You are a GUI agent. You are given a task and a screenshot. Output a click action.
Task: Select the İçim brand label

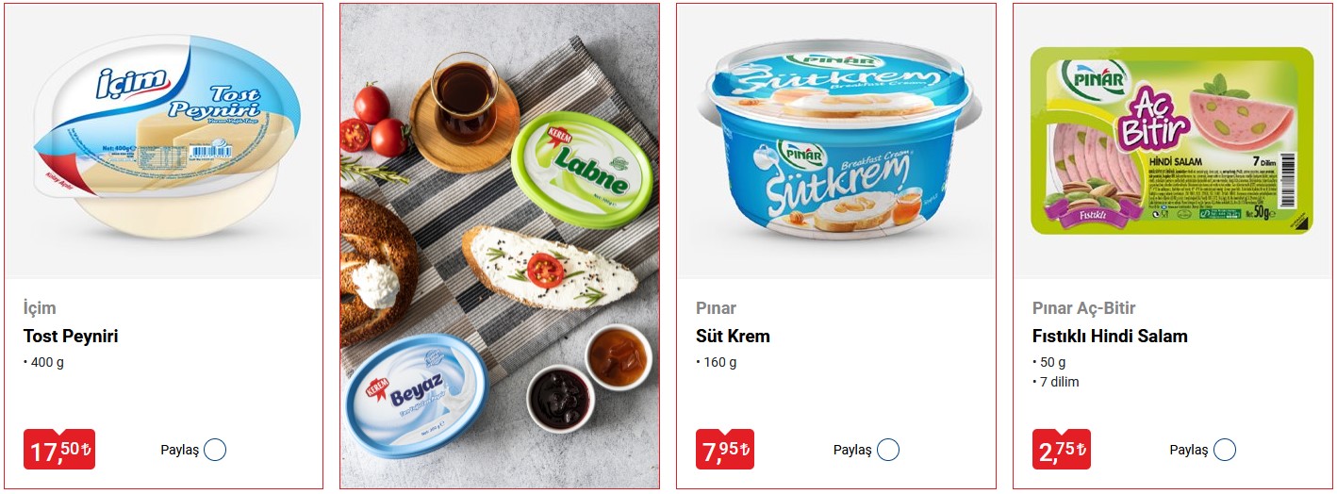click(40, 308)
